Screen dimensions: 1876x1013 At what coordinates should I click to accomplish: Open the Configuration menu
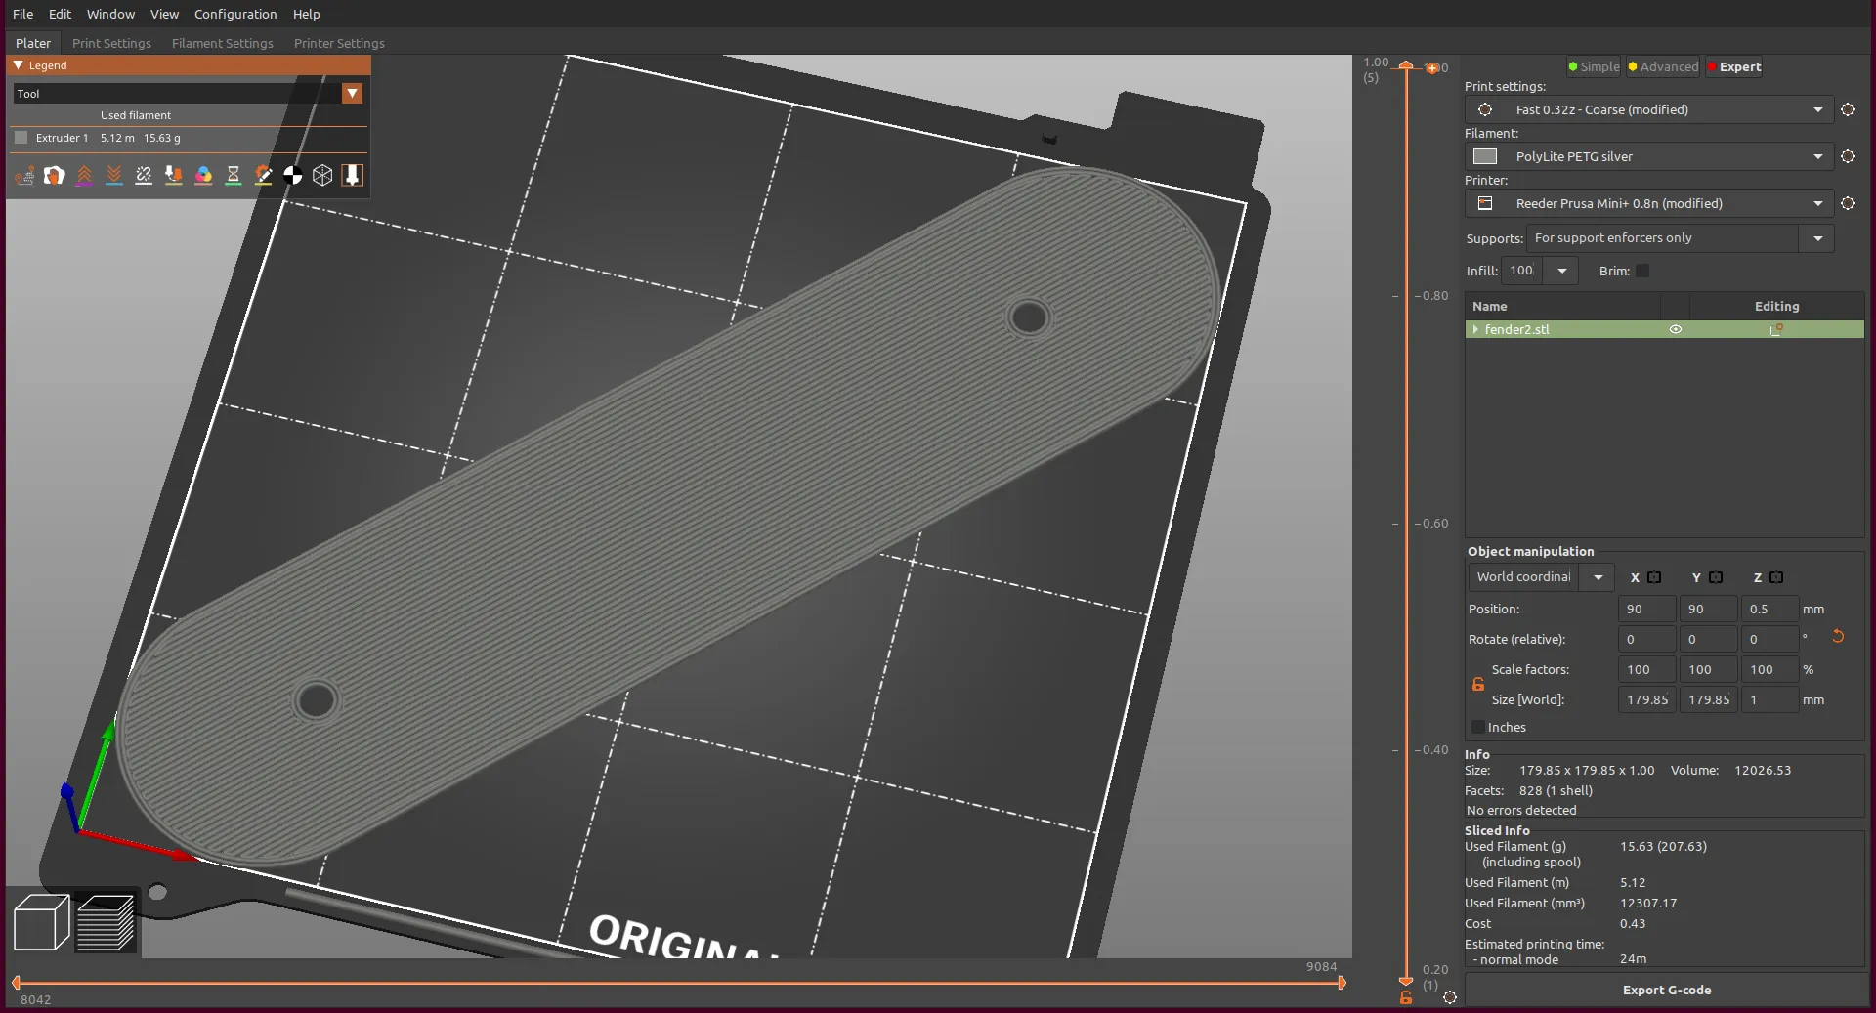point(234,14)
